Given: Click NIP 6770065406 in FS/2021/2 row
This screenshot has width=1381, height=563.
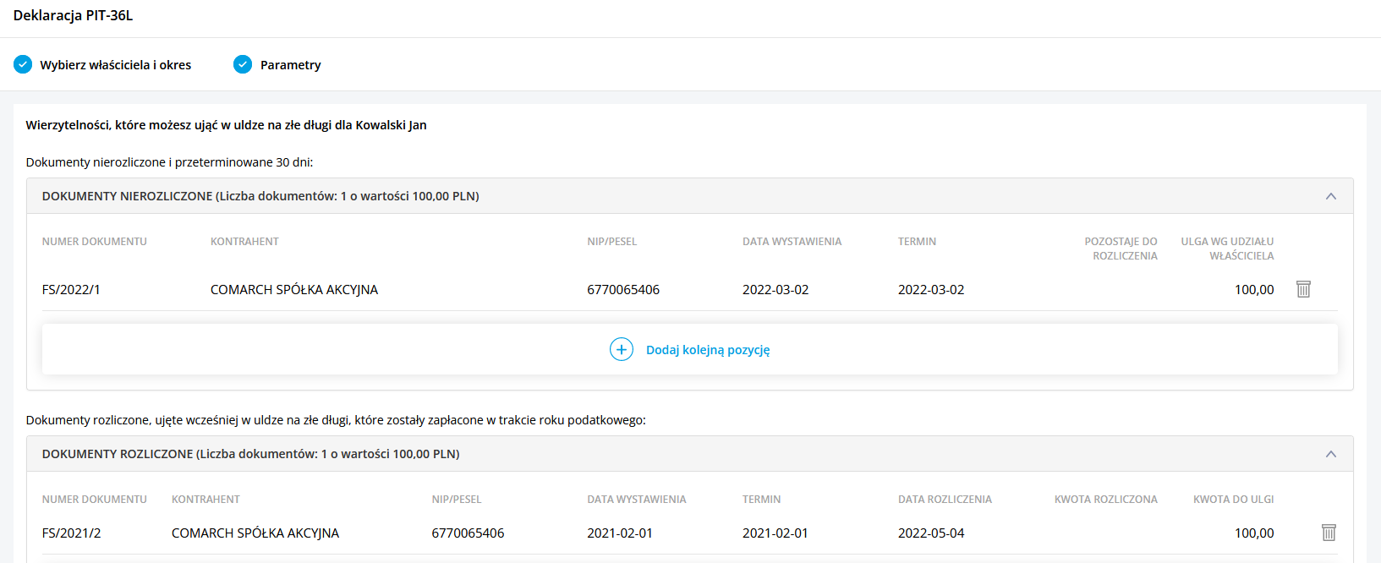Looking at the screenshot, I should point(468,533).
